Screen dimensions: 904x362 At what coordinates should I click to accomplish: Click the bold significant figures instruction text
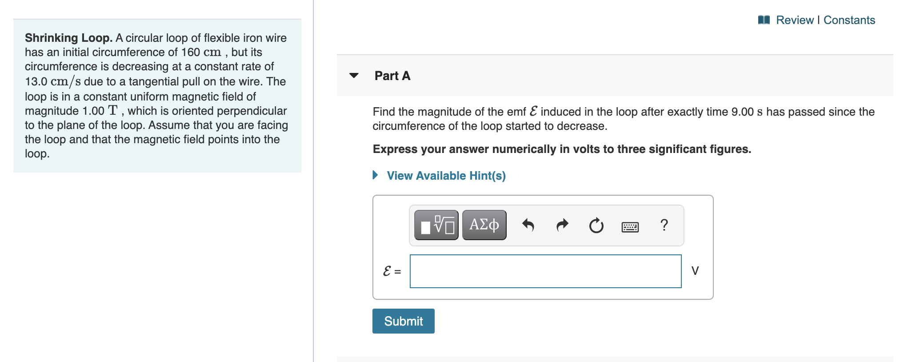pos(562,149)
